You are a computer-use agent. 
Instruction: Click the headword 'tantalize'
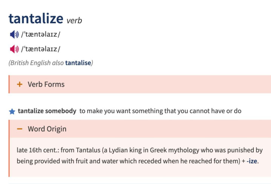(35, 18)
